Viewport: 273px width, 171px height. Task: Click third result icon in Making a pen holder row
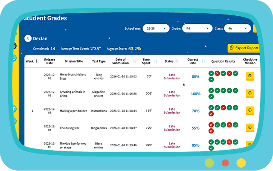tap(223, 107)
